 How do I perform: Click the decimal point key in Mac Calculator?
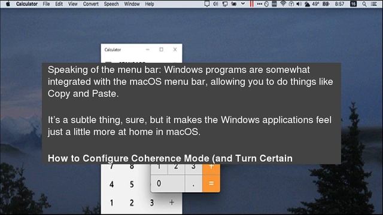click(193, 183)
